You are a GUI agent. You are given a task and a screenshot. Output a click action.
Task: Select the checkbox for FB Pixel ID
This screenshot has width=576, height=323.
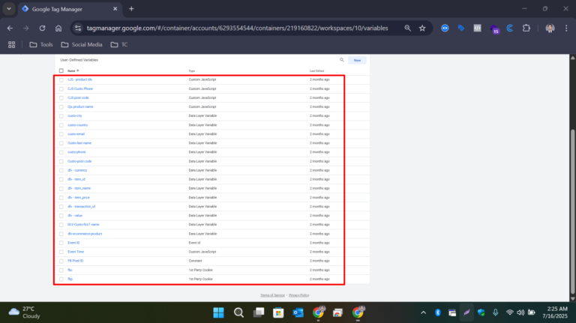pos(61,261)
